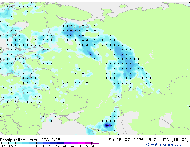
Task: Select the 'GFS 0.25' model label
Action: click(51, 140)
